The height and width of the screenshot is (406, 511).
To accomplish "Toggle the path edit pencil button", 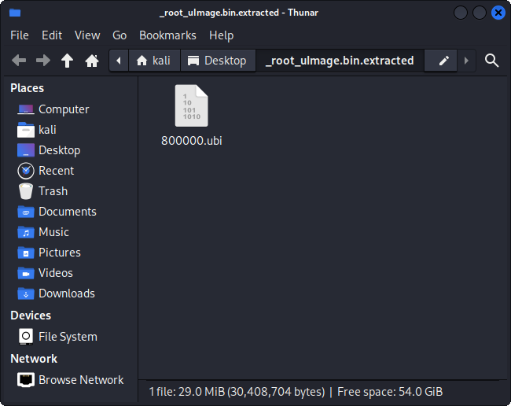I will pyautogui.click(x=443, y=61).
